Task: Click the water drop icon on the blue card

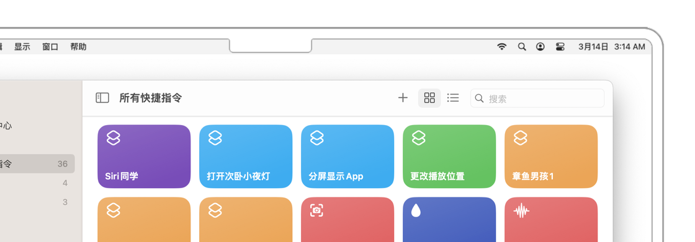Action: [x=416, y=210]
